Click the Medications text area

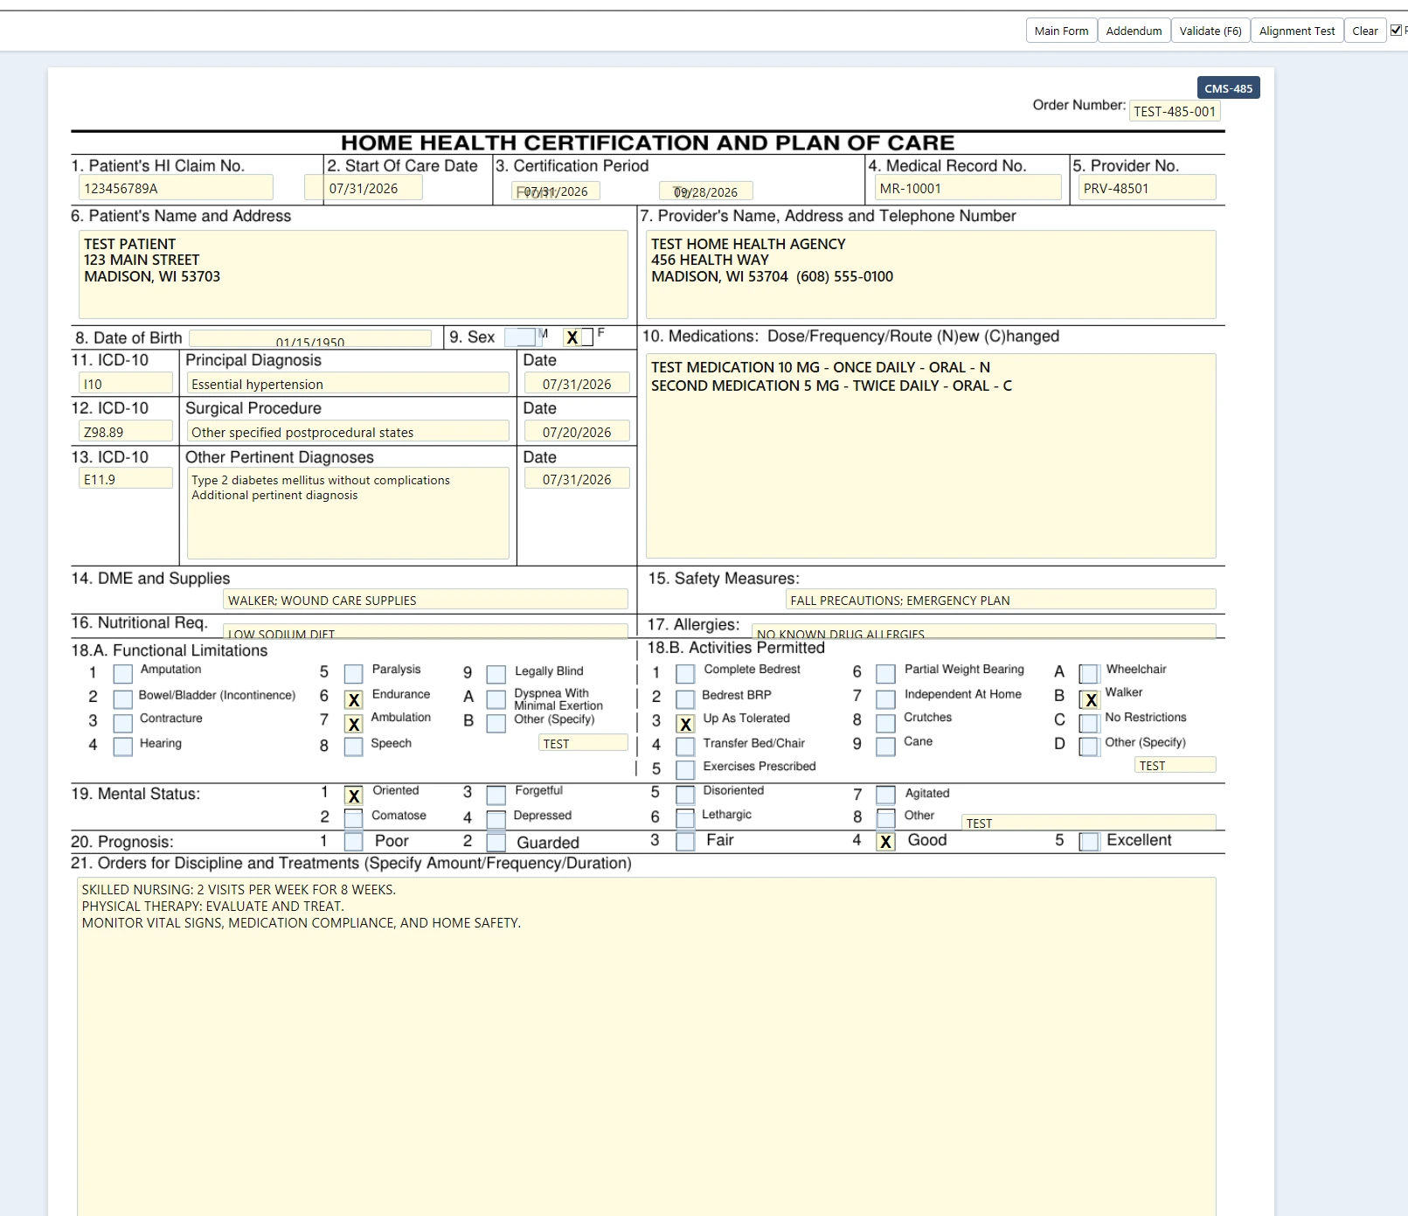[931, 455]
